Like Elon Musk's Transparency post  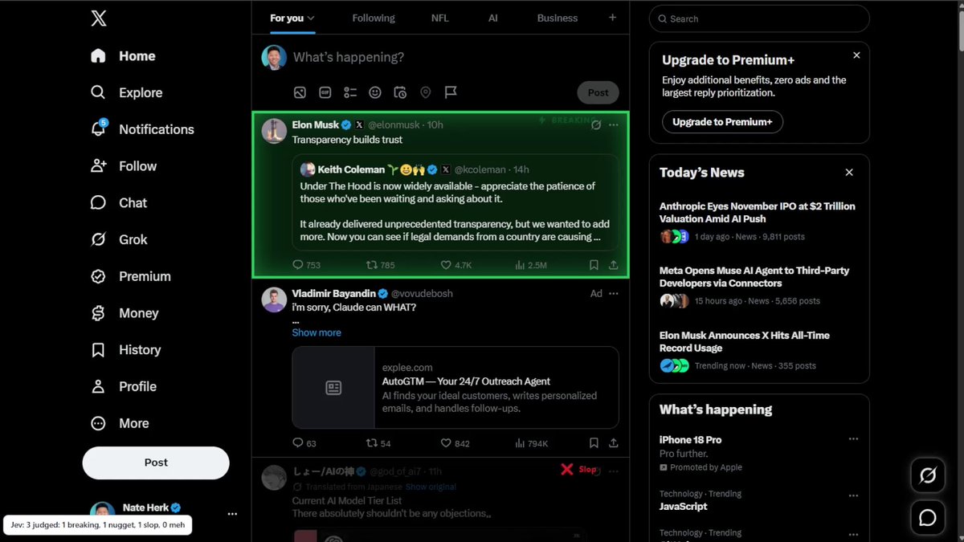(x=455, y=265)
